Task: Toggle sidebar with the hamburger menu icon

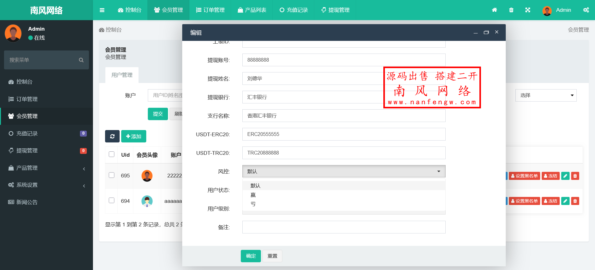Action: [102, 10]
